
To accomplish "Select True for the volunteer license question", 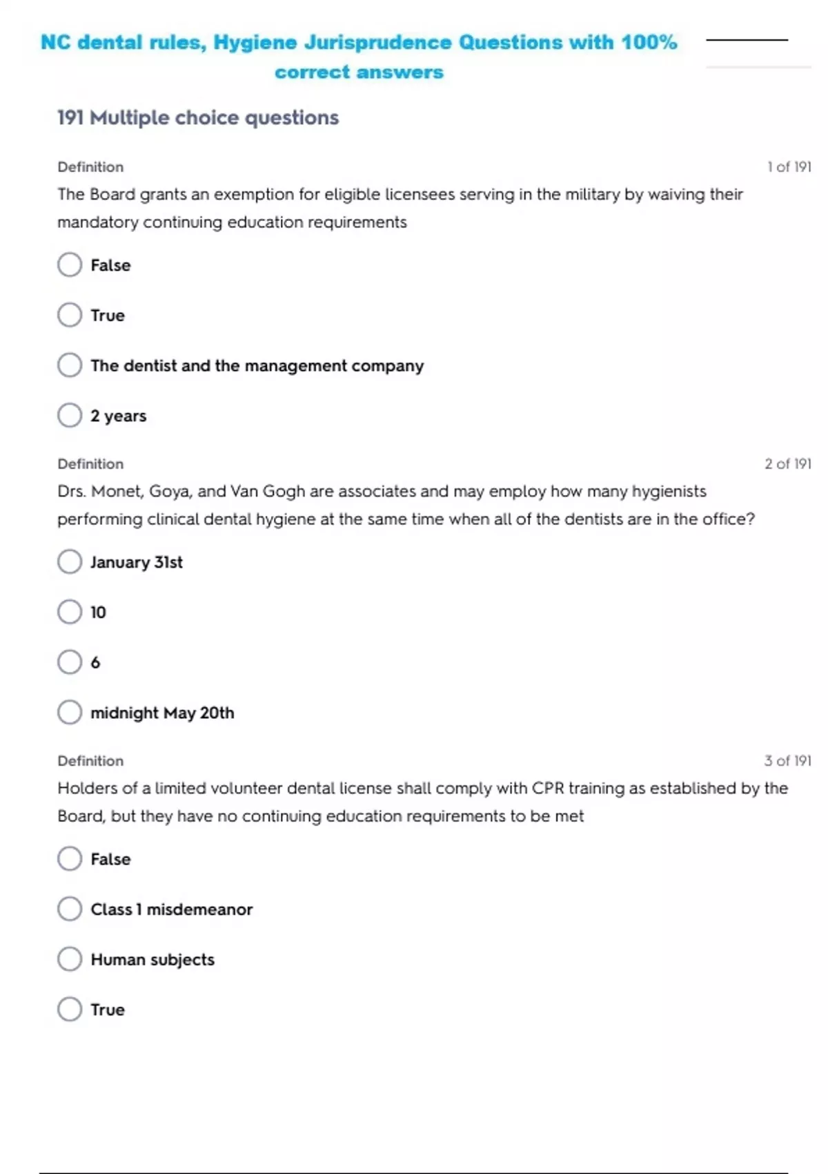I will 70,1010.
